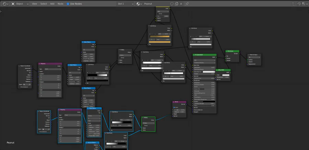Collapse the upper Texture Coordinate node
The image size is (309, 150).
click(19, 66)
